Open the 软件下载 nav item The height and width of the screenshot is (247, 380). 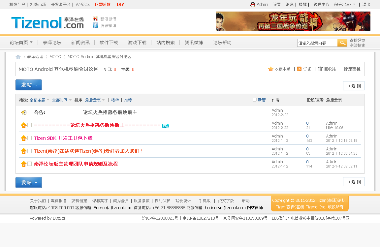click(x=109, y=43)
